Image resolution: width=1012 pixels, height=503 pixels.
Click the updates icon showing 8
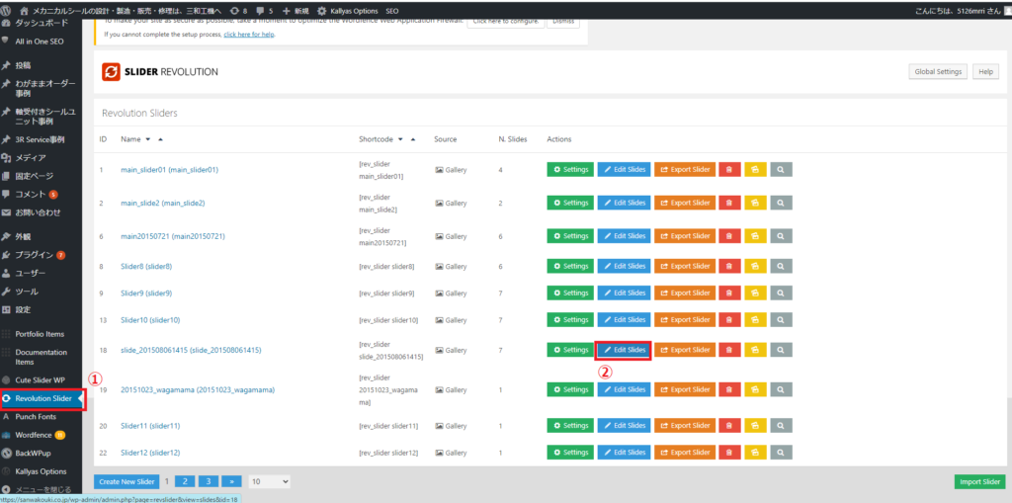pyautogui.click(x=235, y=9)
